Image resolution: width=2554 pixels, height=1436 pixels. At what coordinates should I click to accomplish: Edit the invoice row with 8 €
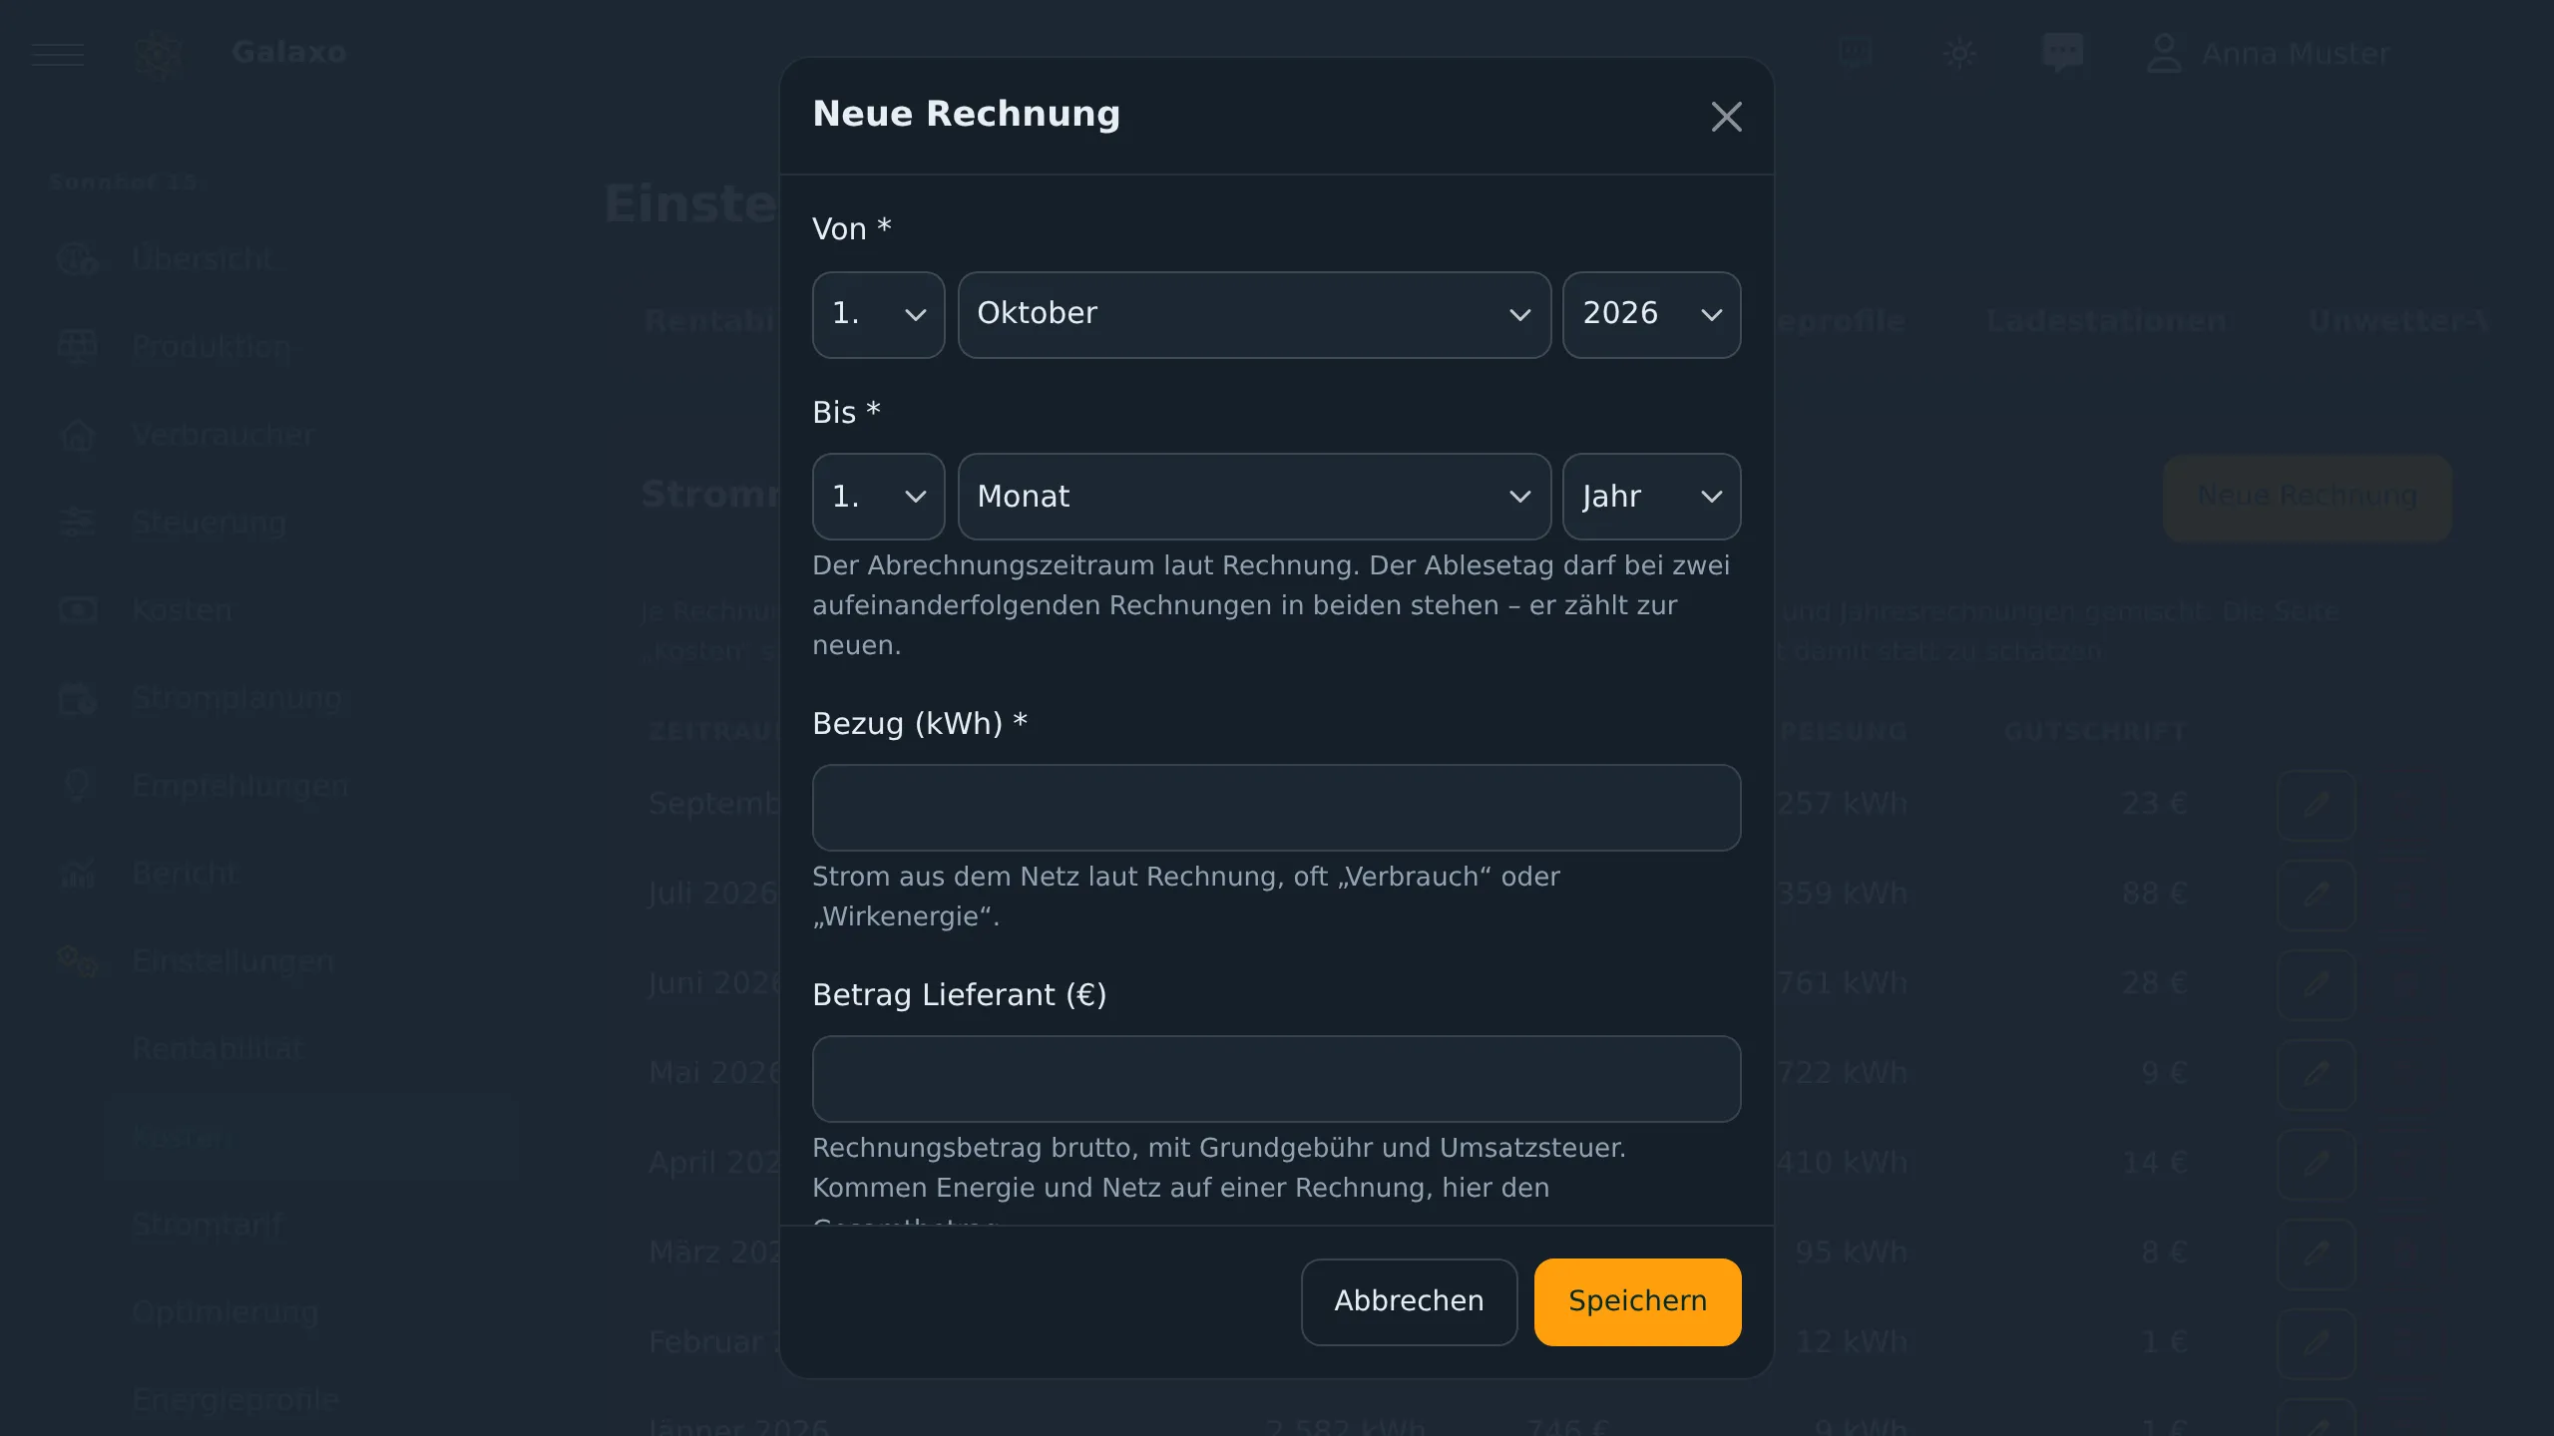coord(2316,1254)
